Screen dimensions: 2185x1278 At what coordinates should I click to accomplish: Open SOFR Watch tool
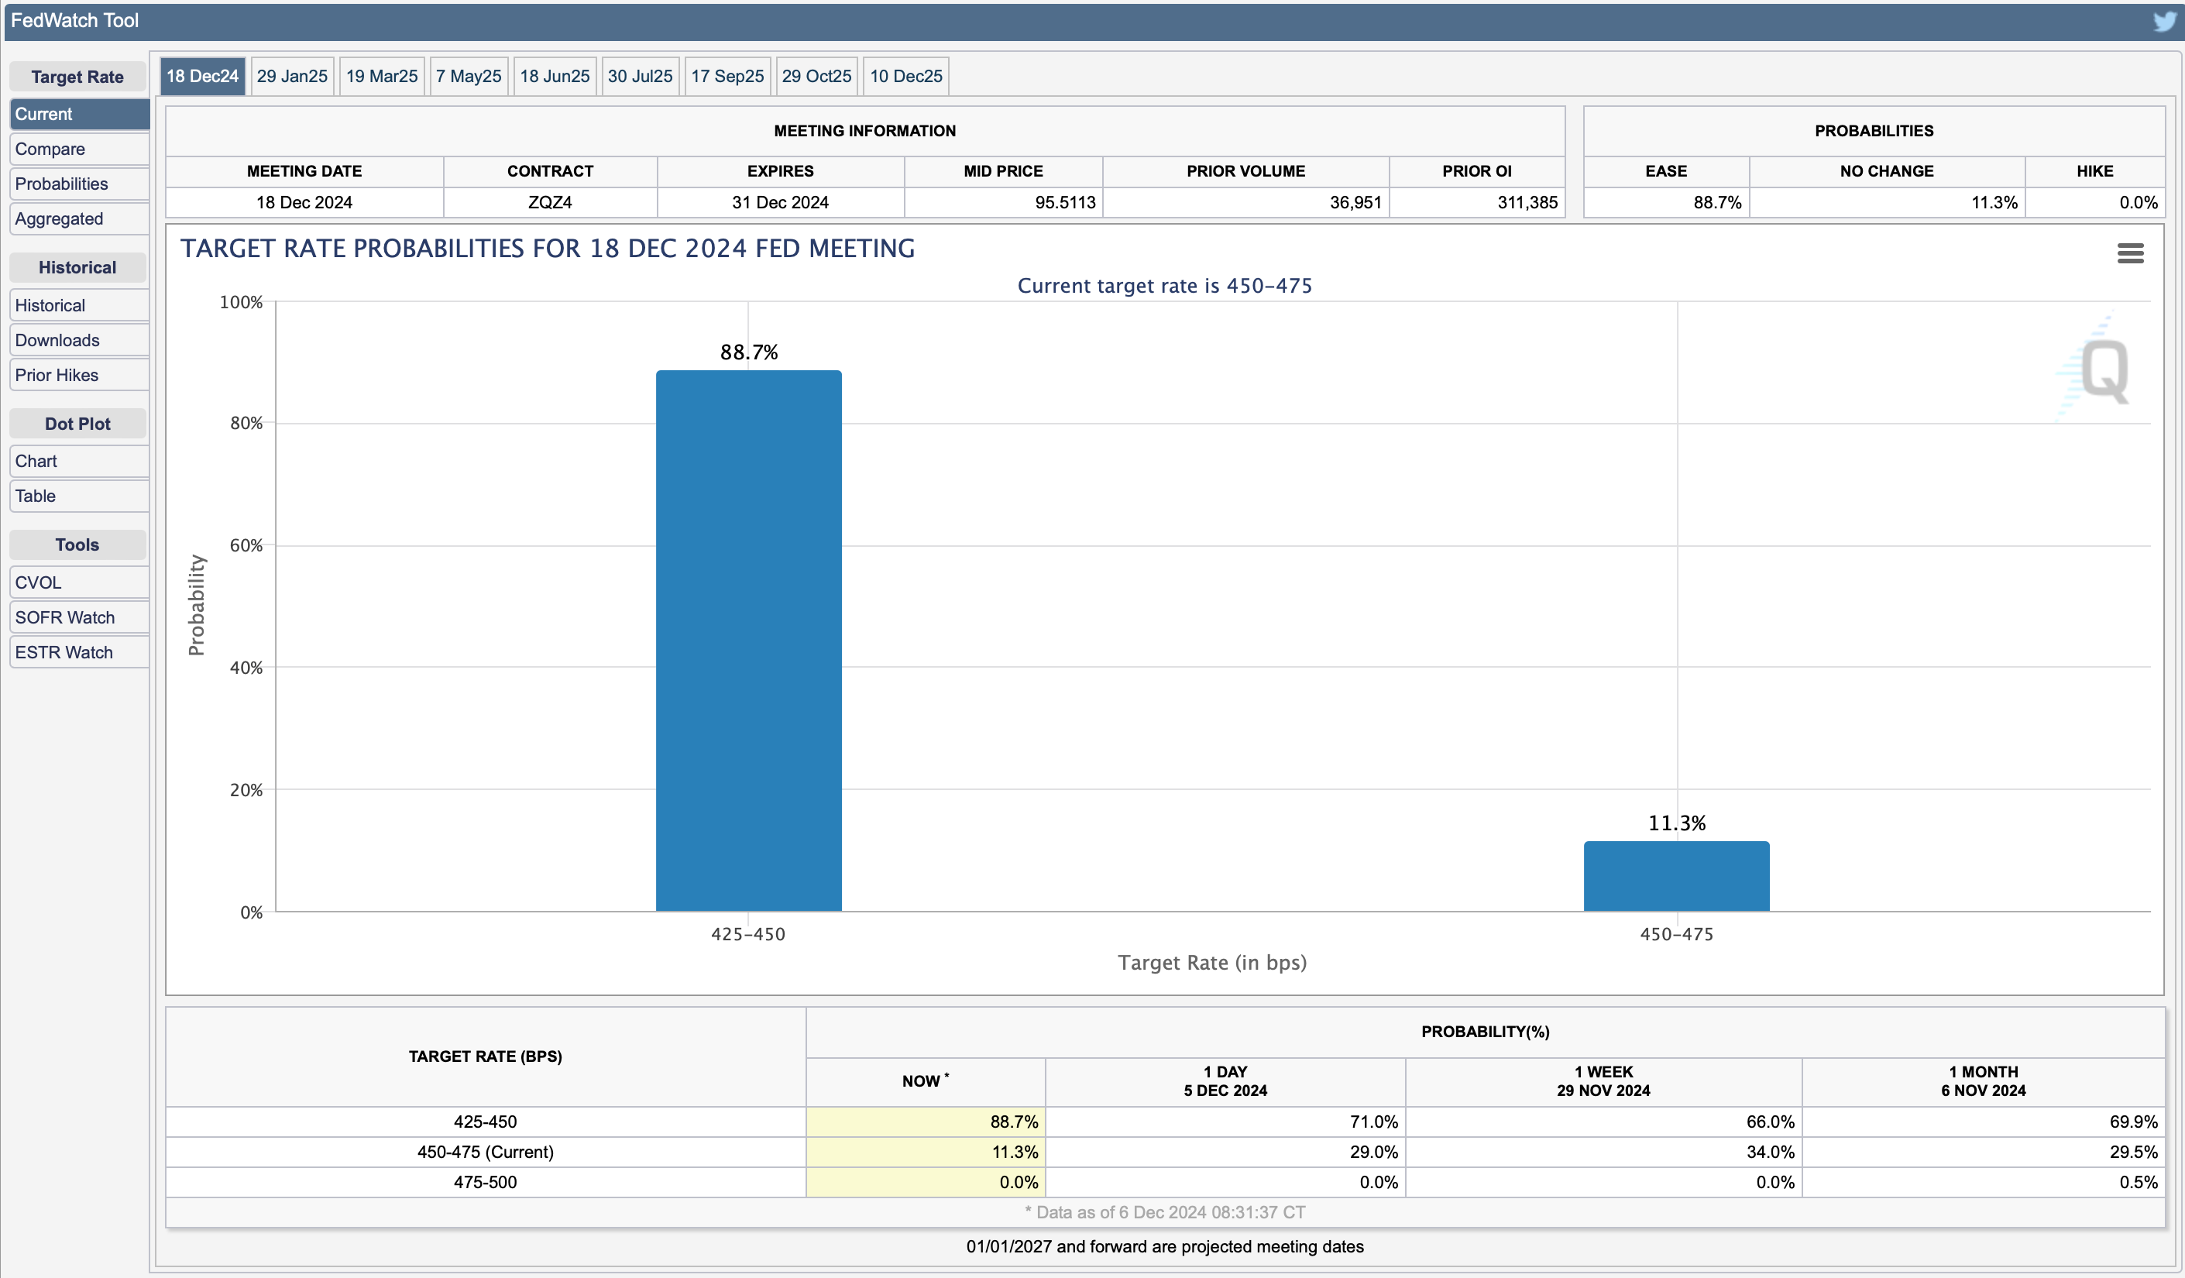(78, 617)
